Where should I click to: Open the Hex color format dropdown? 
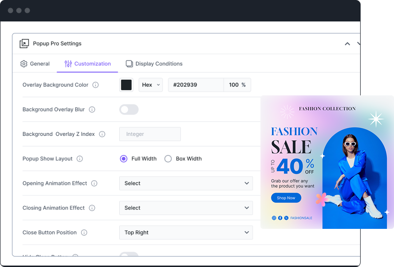pyautogui.click(x=151, y=85)
